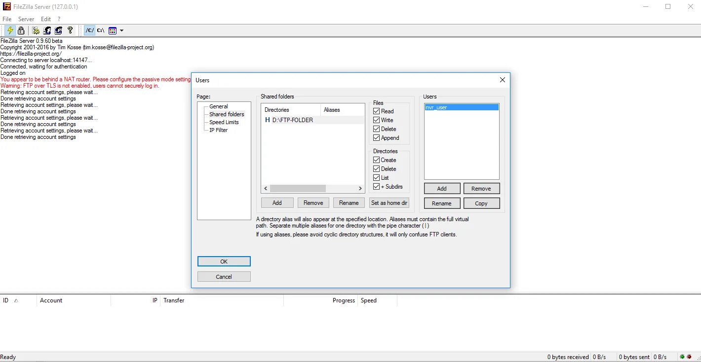Open dropdown arrow next to sort icon
Screen dimensions: 701x362
(x=121, y=31)
